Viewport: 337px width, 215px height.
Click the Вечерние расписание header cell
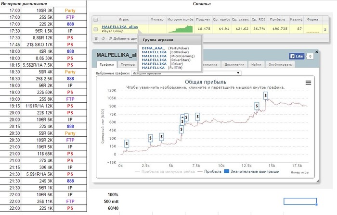click(x=43, y=4)
